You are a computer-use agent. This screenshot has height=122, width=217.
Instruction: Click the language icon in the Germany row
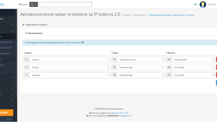114,75
